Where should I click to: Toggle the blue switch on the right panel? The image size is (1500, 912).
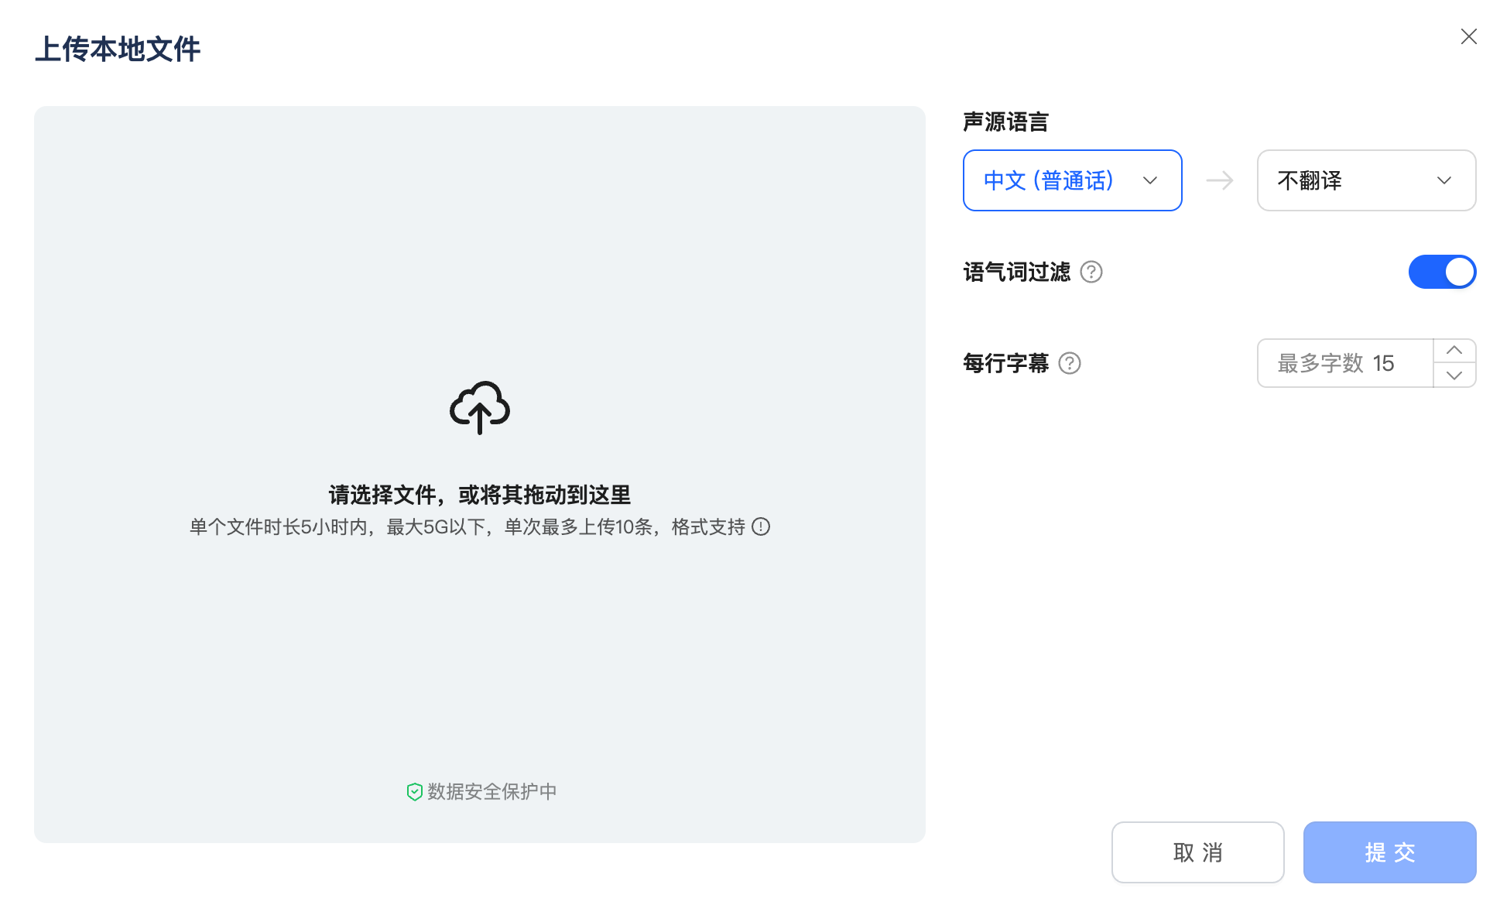pyautogui.click(x=1441, y=272)
